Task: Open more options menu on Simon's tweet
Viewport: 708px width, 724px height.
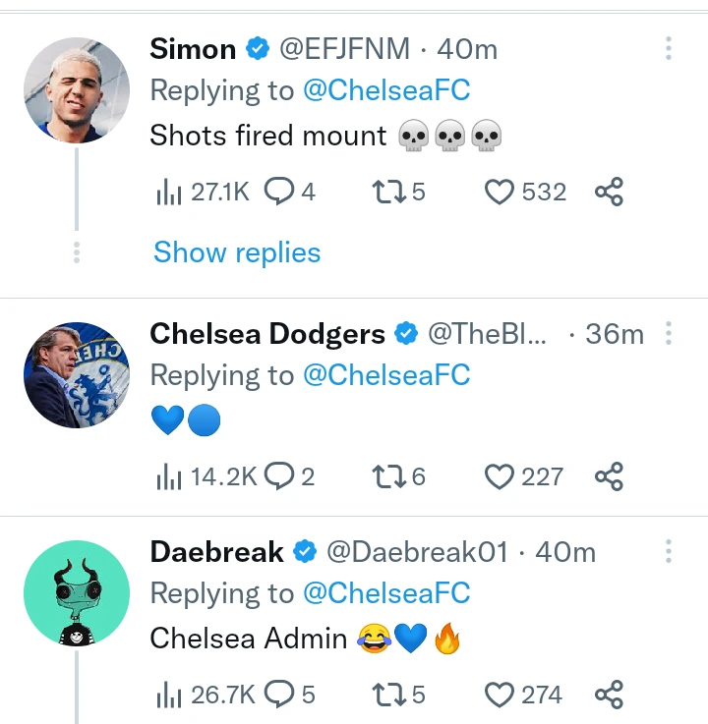Action: (668, 48)
